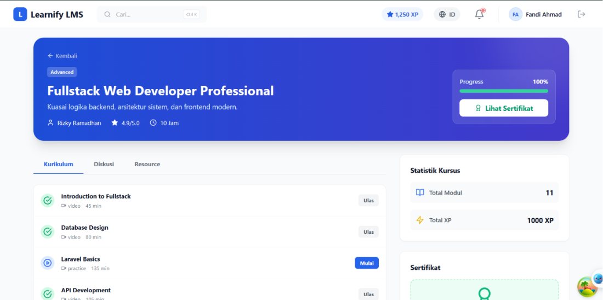Go back via the Kembali link
This screenshot has width=603, height=300.
62,56
